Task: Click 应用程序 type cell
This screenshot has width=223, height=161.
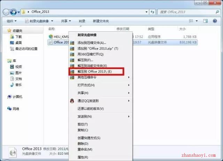Action: [x=154, y=37]
